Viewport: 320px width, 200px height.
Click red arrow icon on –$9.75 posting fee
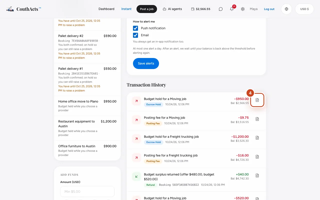136,120
